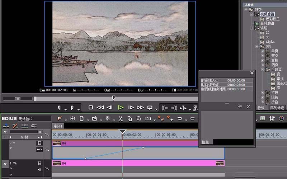Toggle video mute on track 2 V
Image resolution: width=287 pixels, height=179 pixels.
pos(39,143)
